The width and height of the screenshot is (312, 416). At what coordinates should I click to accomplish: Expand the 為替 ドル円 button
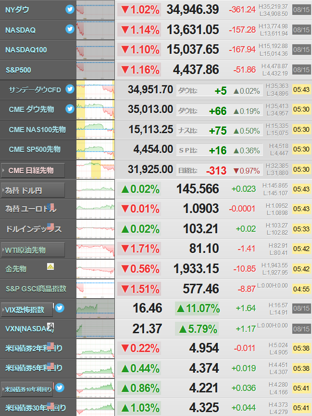(x=33, y=190)
